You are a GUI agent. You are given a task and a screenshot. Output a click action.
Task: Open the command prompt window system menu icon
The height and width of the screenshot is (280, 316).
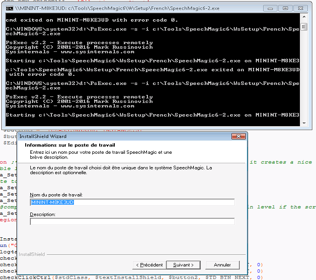9,8
